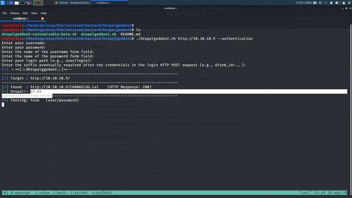Viewport: 352px width, 198px height.
Task: Click the #Drupalggedon2 banner text
Action: pos(41,69)
